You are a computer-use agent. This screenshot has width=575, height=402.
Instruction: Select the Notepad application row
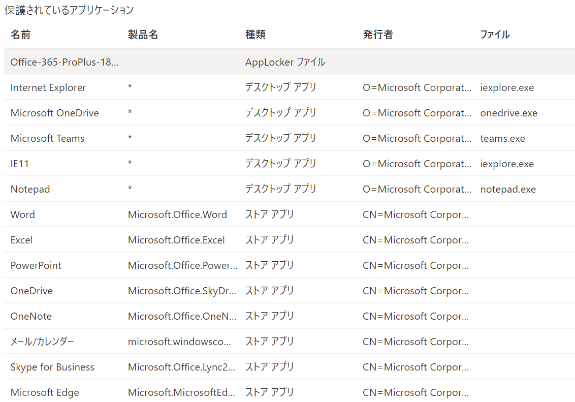tap(30, 190)
